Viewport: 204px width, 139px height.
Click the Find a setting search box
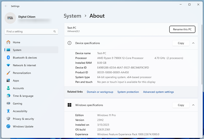[31, 31]
